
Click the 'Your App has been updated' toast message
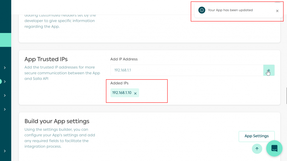230,10
